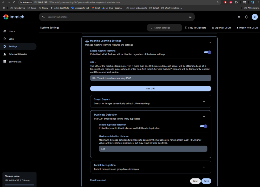The width and height of the screenshot is (260, 187).
Task: Open the Money and Accounts bookmark folder
Action: pyautogui.click(x=136, y=8)
